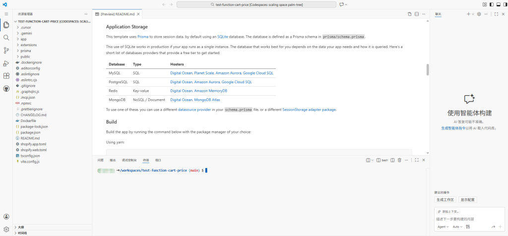Screen dimensions: 508x236
Task: Open the Search view in activity bar
Action: click(6, 37)
